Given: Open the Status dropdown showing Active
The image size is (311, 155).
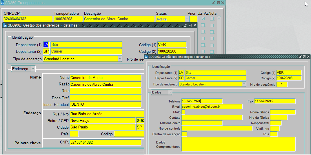Looking at the screenshot, I should pyautogui.click(x=187, y=19).
